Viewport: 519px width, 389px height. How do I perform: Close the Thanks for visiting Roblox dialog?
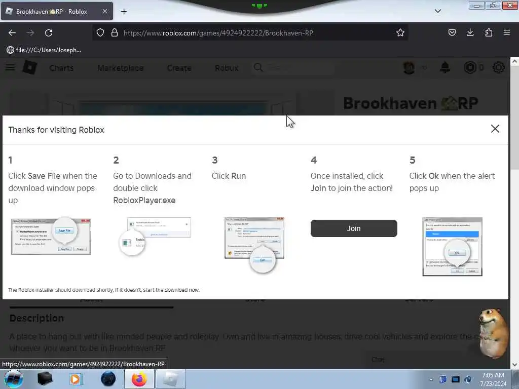(495, 129)
